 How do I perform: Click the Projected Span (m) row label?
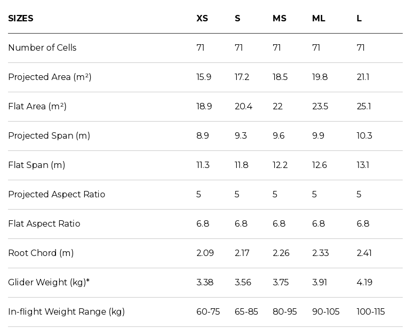(49, 136)
